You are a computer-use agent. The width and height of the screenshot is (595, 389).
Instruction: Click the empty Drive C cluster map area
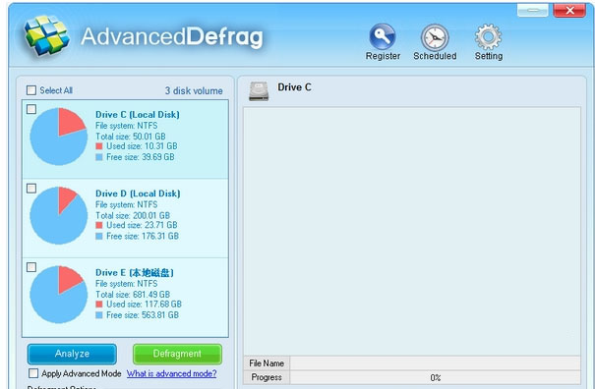pyautogui.click(x=412, y=231)
